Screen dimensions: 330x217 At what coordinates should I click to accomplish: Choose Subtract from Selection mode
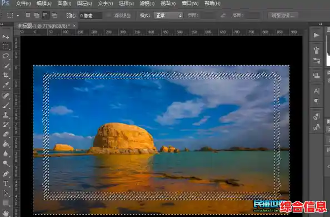tap(45, 15)
